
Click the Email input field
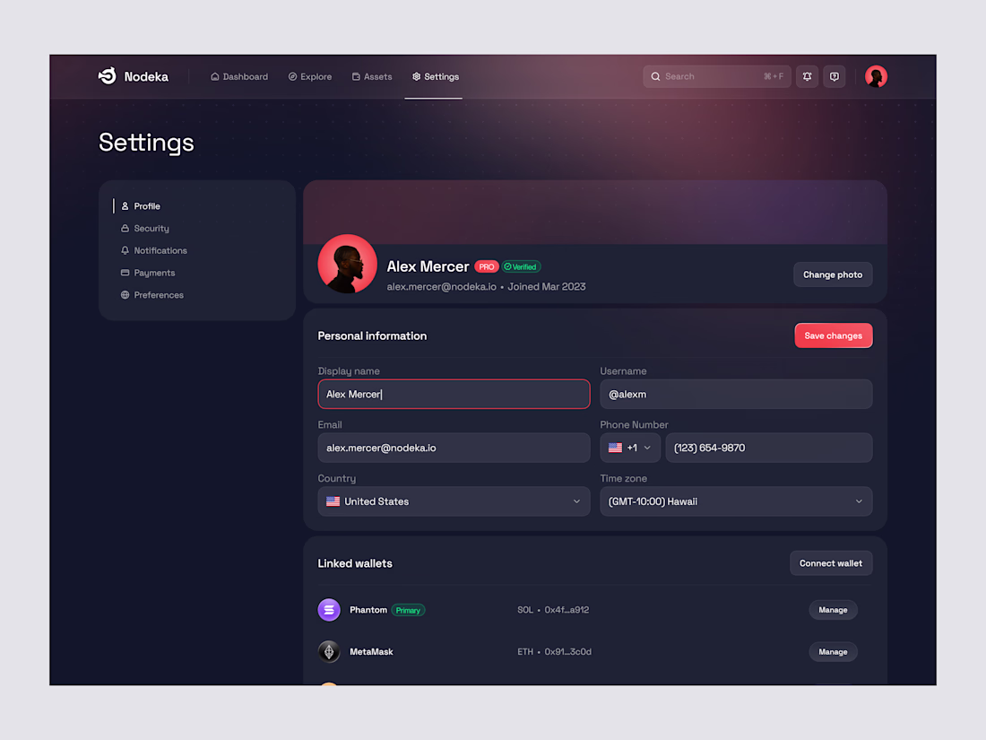click(x=454, y=448)
